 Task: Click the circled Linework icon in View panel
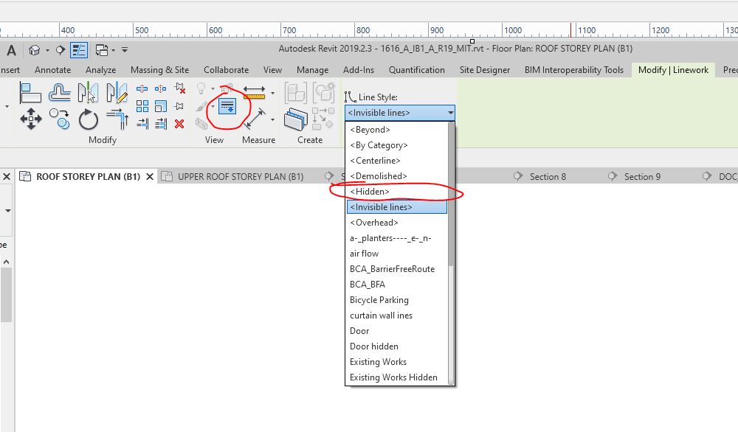pyautogui.click(x=228, y=105)
